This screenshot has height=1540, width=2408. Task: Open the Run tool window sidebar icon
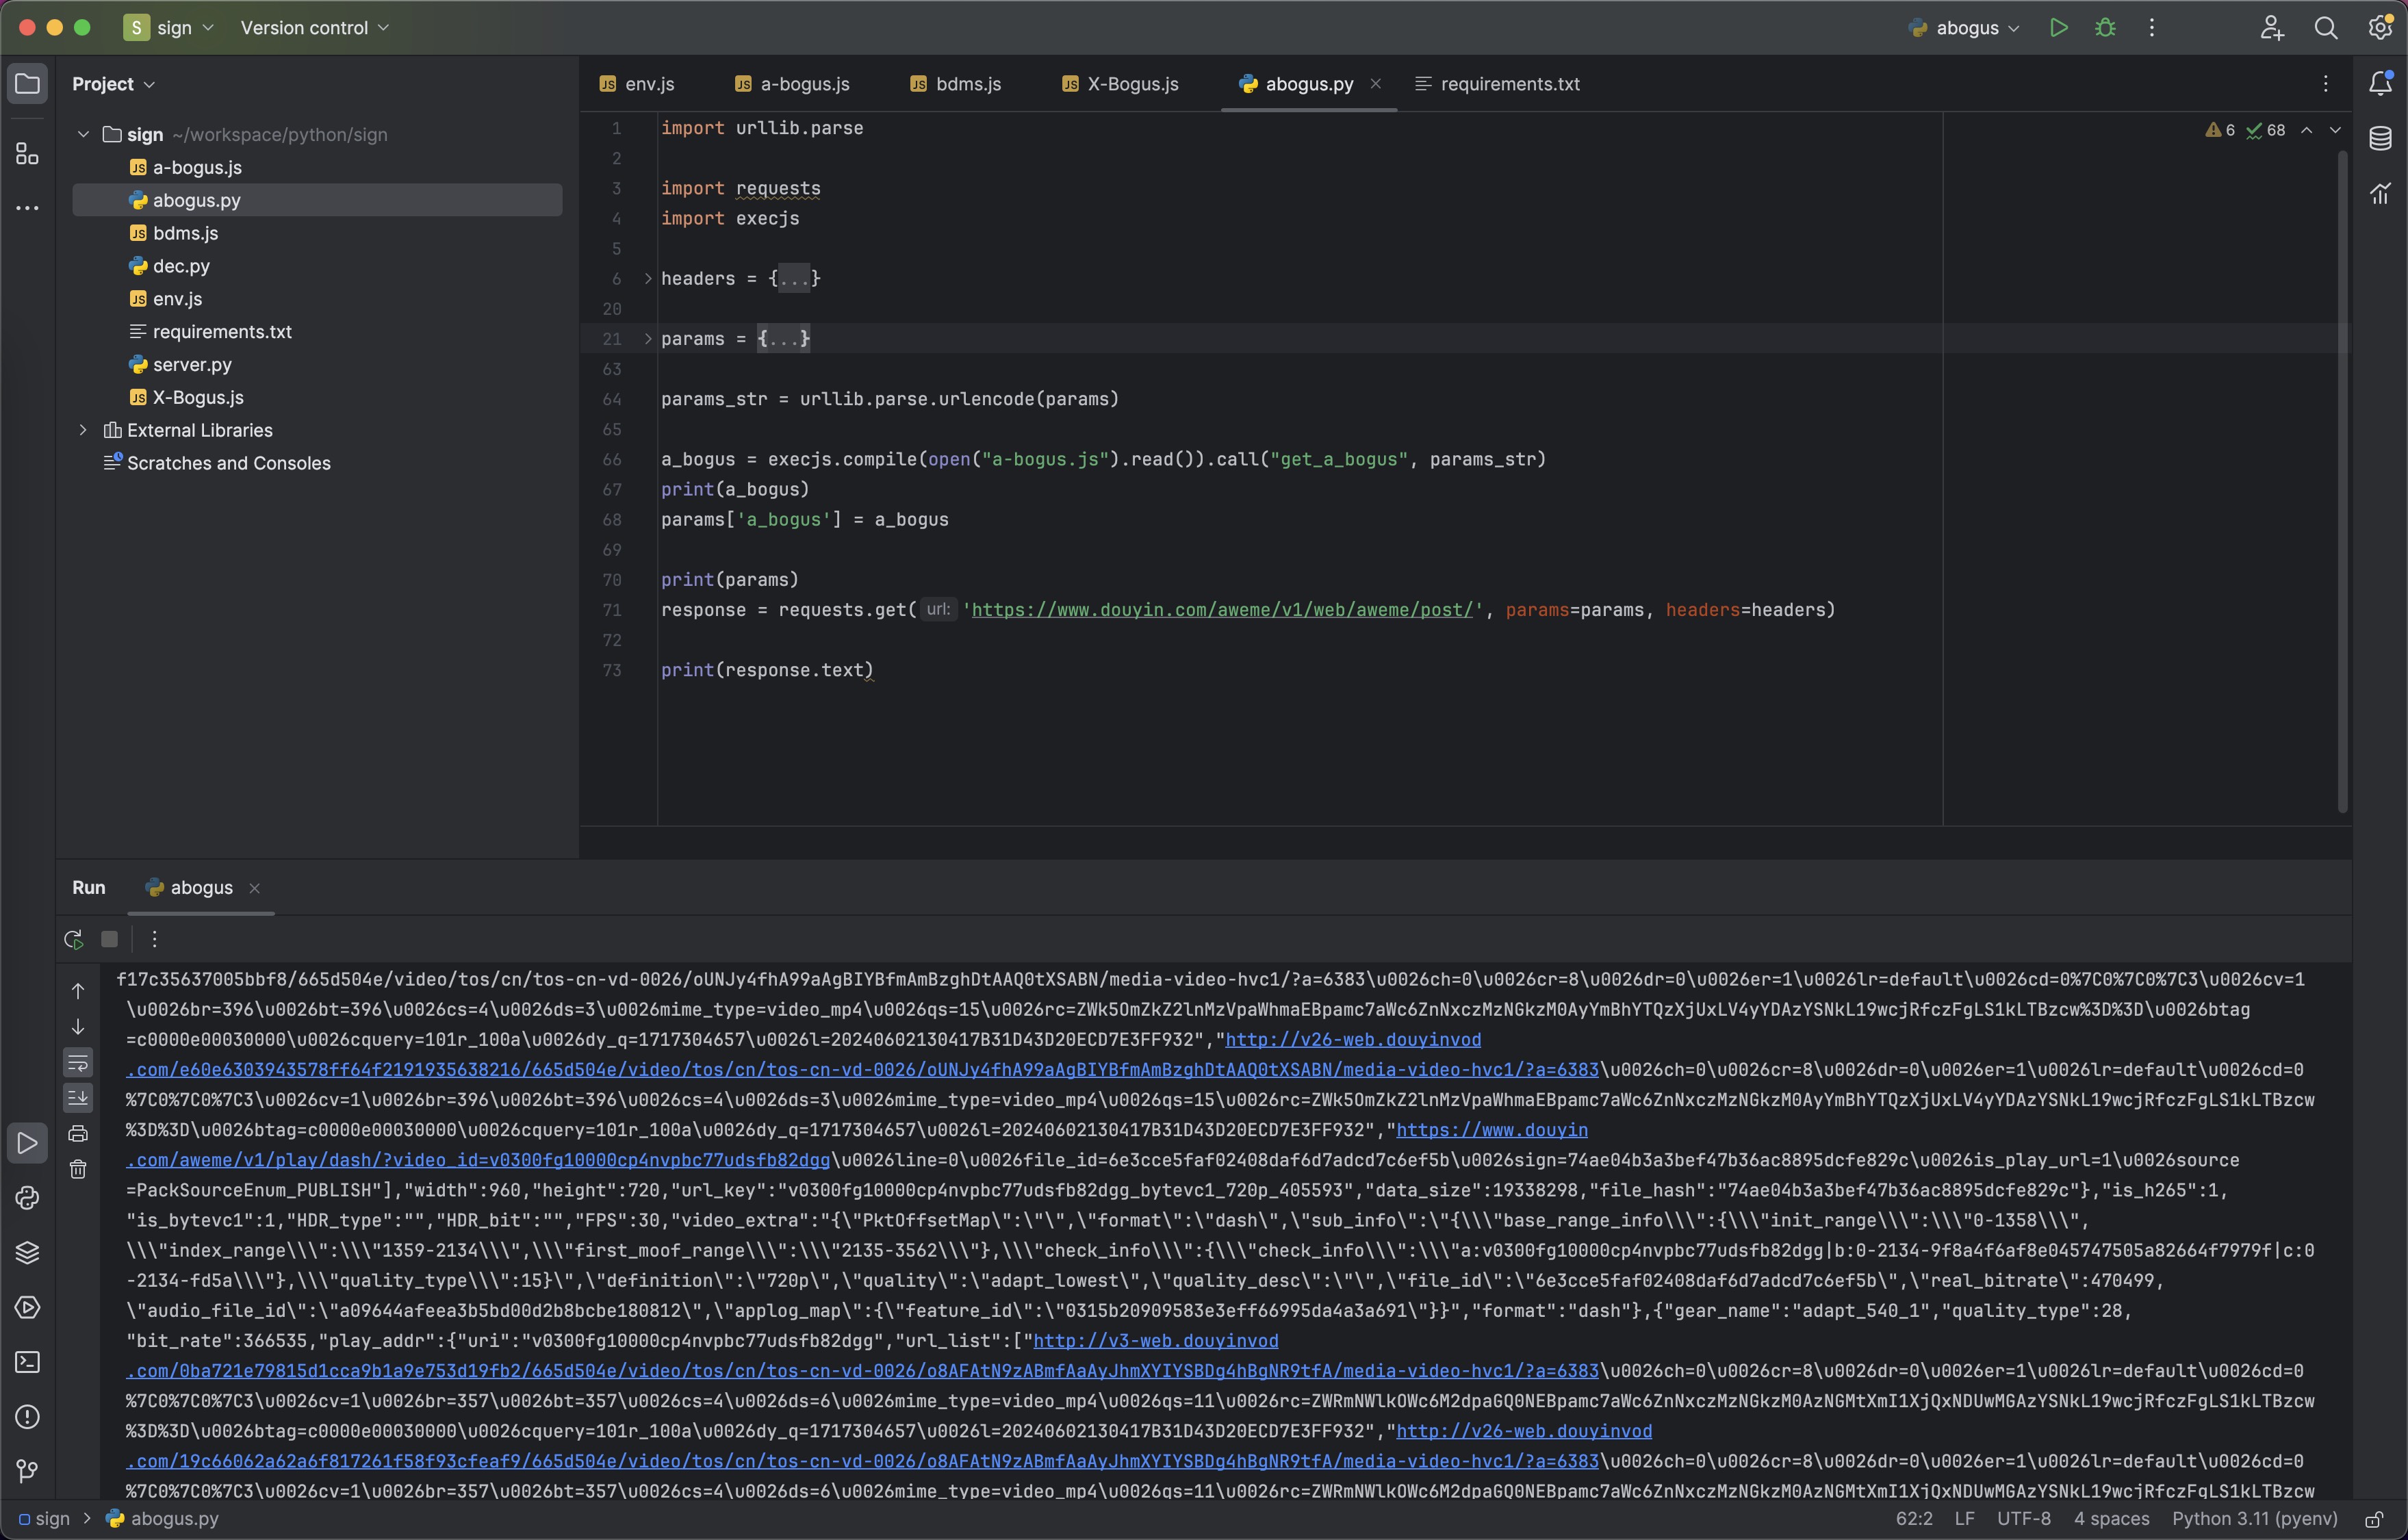(27, 1143)
